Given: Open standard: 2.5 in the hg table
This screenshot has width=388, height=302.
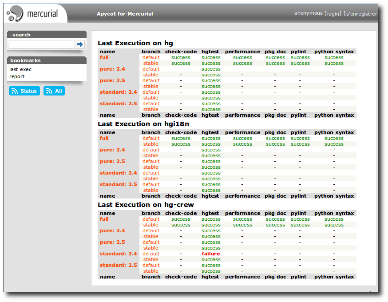Looking at the screenshot, I should click(118, 104).
